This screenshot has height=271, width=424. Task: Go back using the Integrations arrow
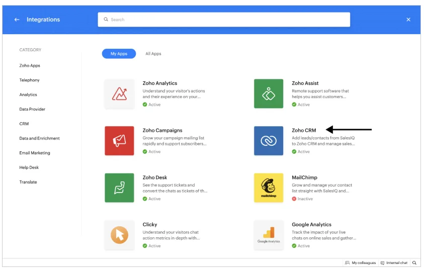click(x=17, y=20)
